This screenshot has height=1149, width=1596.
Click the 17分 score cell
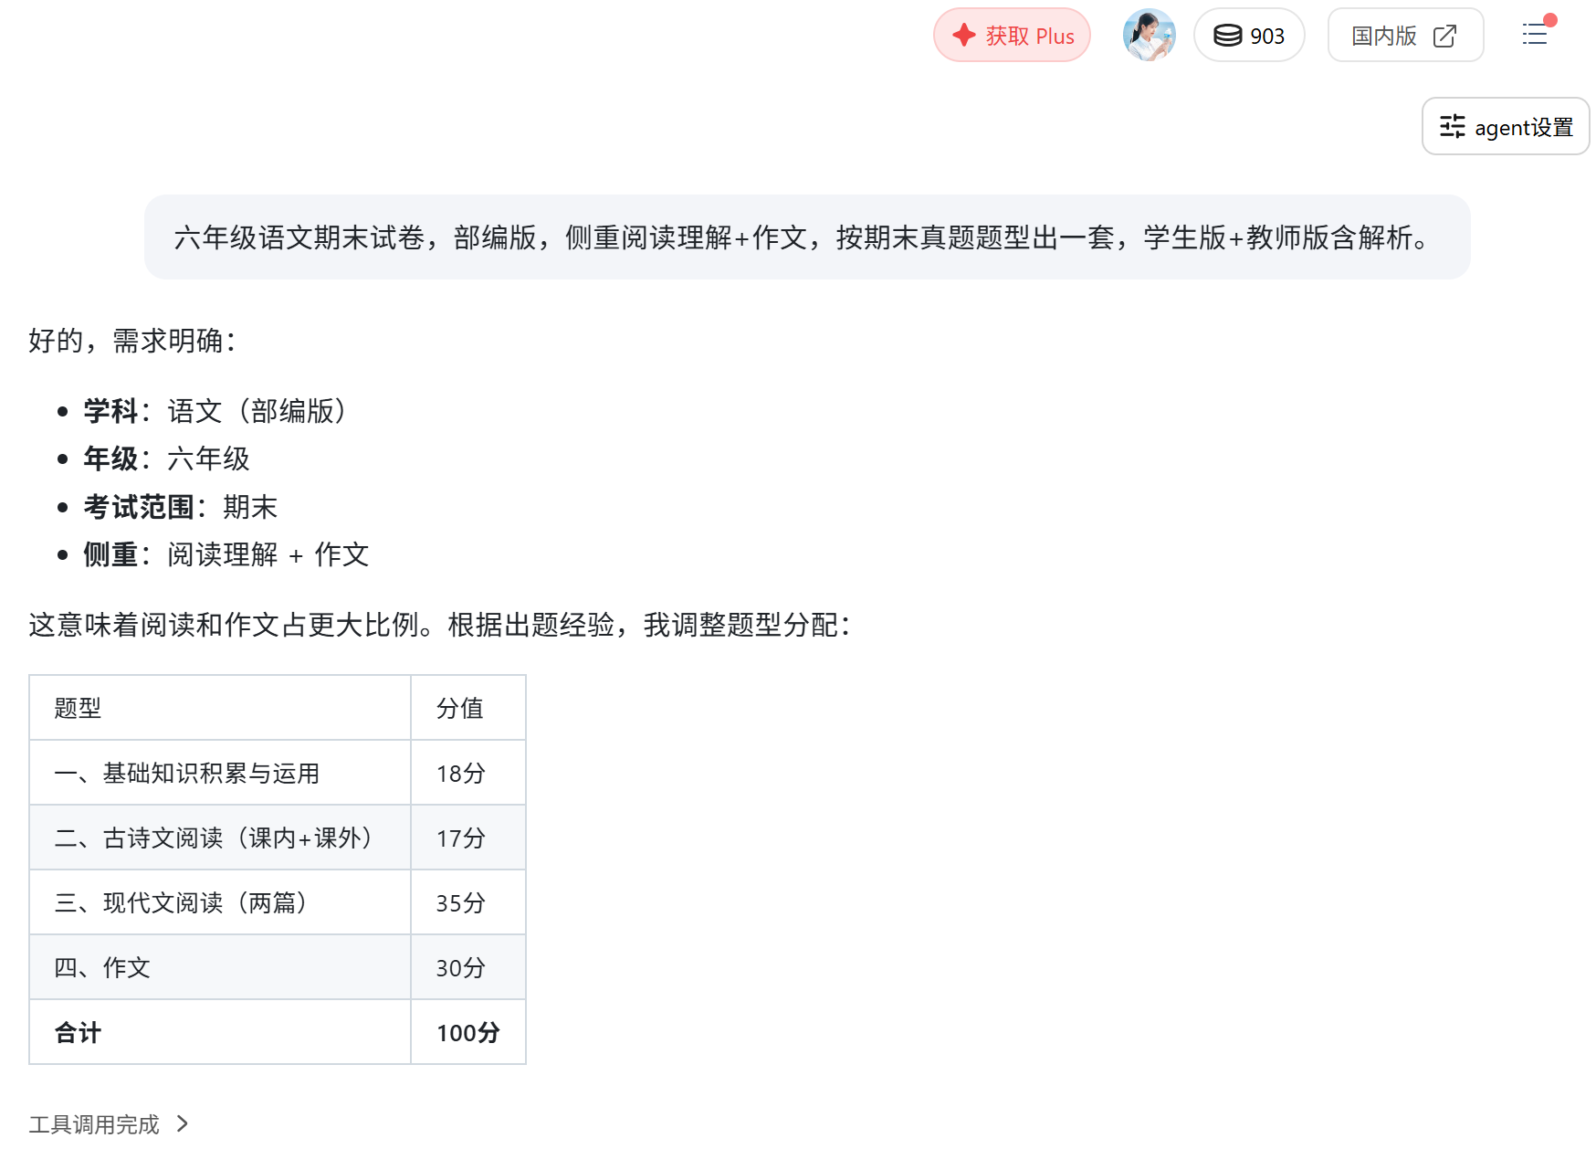coord(468,838)
